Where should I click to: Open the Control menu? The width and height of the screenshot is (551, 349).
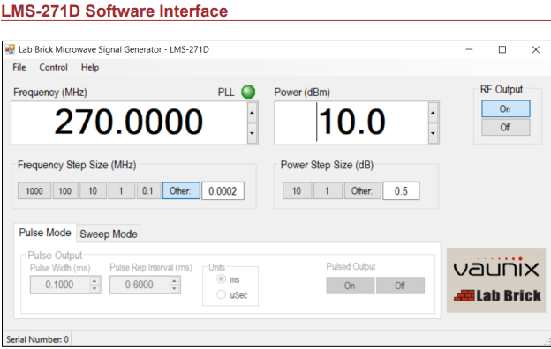53,67
